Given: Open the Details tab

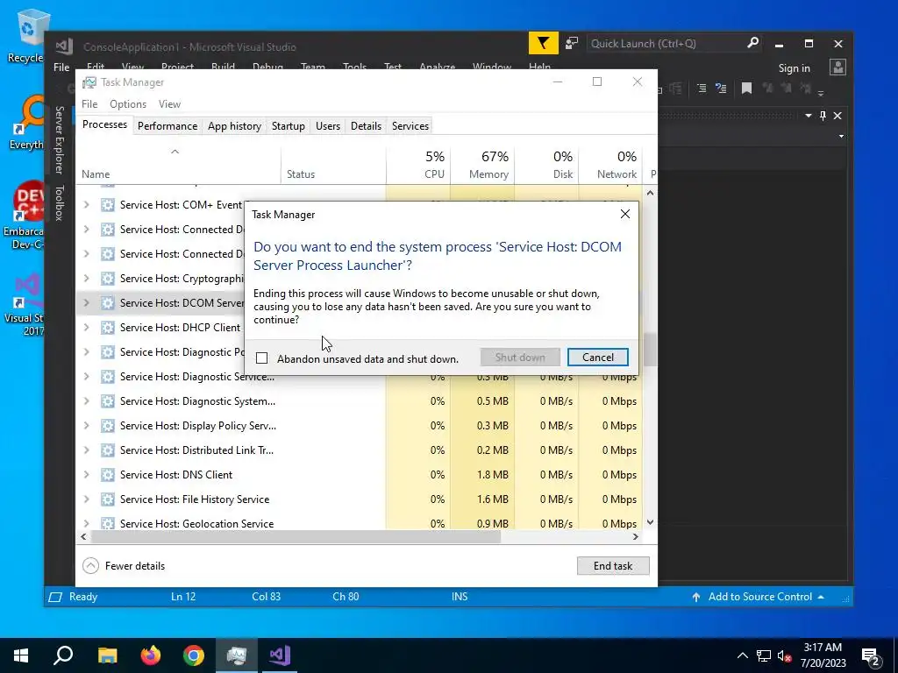Looking at the screenshot, I should 366,126.
